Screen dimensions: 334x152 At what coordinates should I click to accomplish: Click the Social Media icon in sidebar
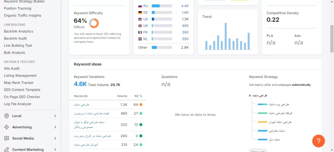[x=7, y=138]
